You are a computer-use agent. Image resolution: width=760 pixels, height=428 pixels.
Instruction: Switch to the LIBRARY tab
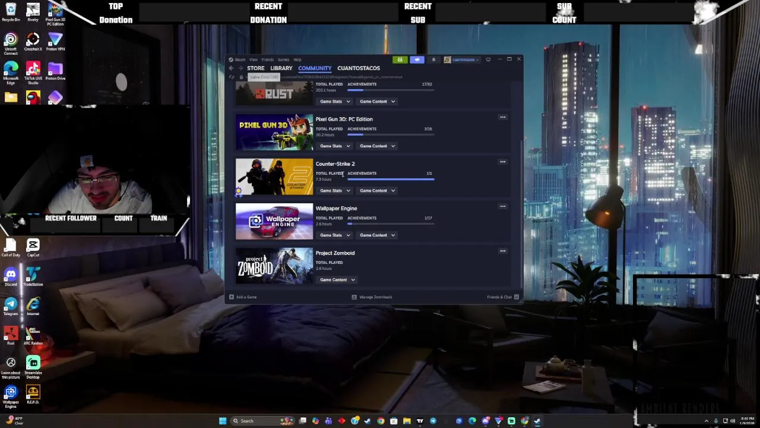(x=281, y=68)
